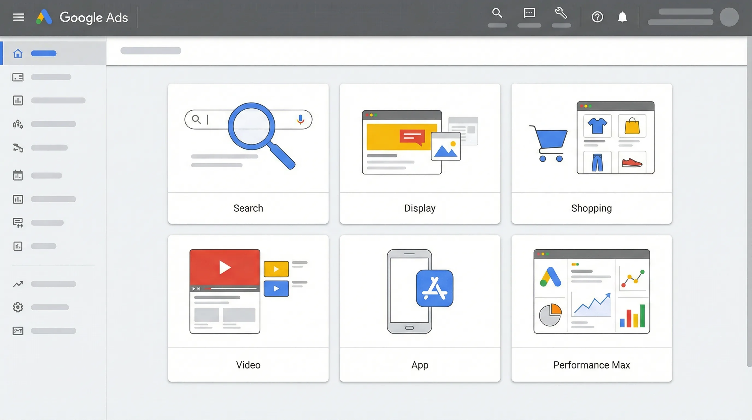Viewport: 752px width, 420px height.
Task: Click the billing icon at sidebar bottom
Action: (17, 330)
